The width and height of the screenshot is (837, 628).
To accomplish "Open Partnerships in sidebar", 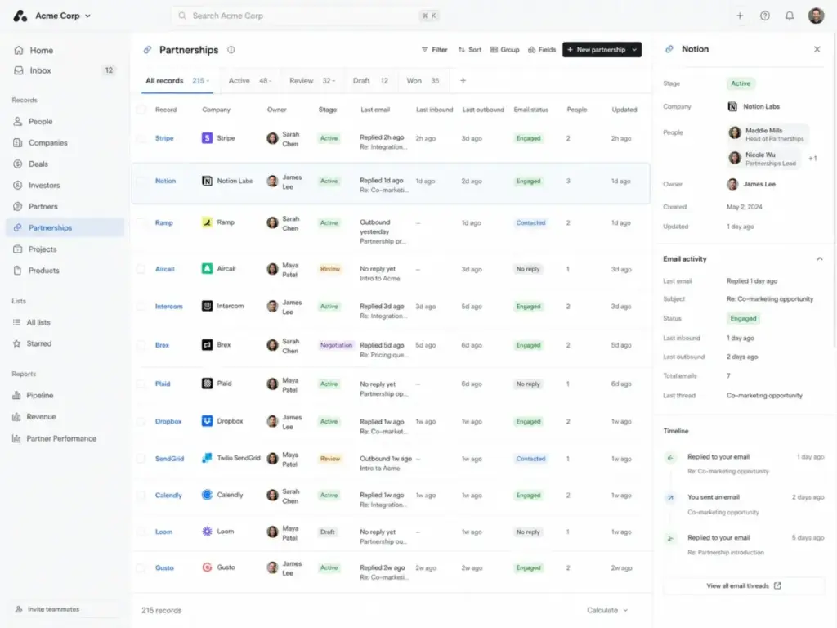I will [65, 227].
